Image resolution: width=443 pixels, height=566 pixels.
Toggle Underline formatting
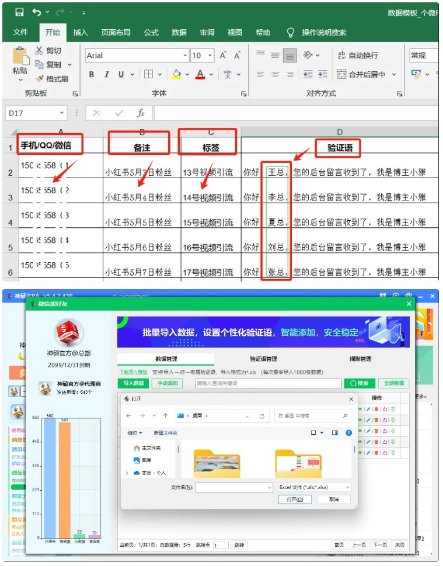(x=121, y=74)
